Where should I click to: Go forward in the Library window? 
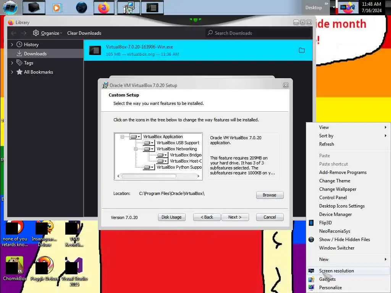(x=24, y=33)
